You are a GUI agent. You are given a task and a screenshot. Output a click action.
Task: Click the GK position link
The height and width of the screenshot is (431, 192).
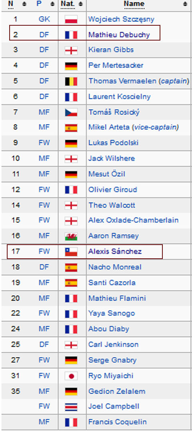(x=44, y=19)
